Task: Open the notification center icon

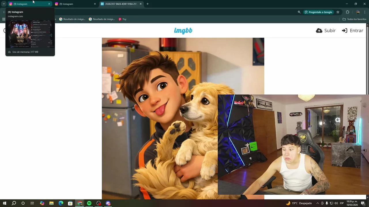Action: point(363,203)
